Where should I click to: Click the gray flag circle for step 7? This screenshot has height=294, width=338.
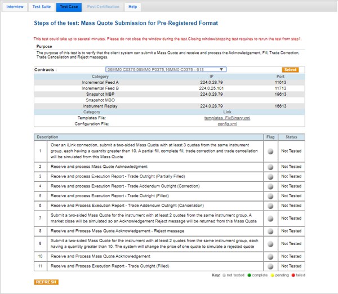271,218
